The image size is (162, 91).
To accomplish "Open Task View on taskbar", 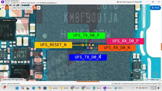I will [x=28, y=88].
